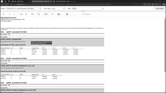Select the spPSE_eQAPP_AnalyteLimits query name
This screenshot has width=166, height=93.
coord(11,39)
